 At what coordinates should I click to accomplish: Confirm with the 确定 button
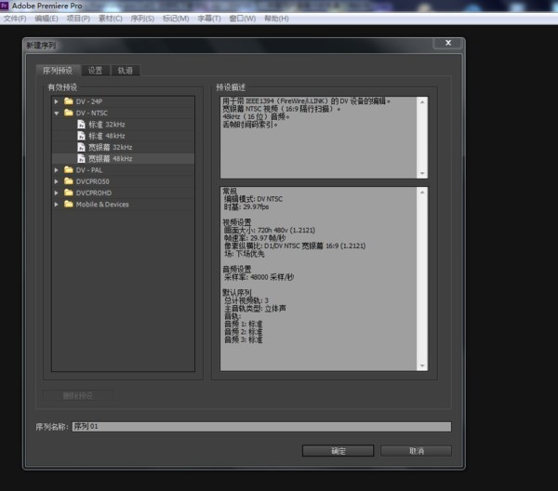339,451
